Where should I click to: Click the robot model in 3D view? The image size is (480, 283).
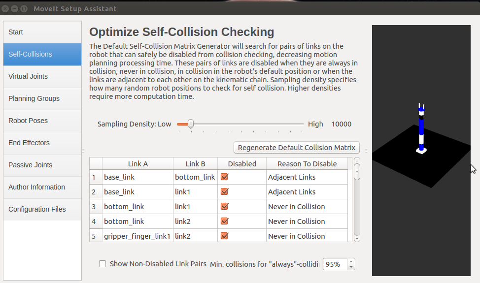click(x=421, y=128)
